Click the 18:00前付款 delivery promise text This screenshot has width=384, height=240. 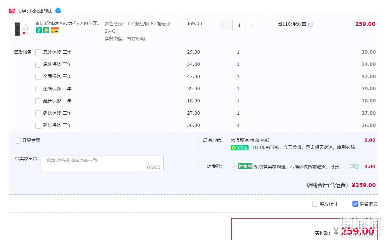coord(304,147)
